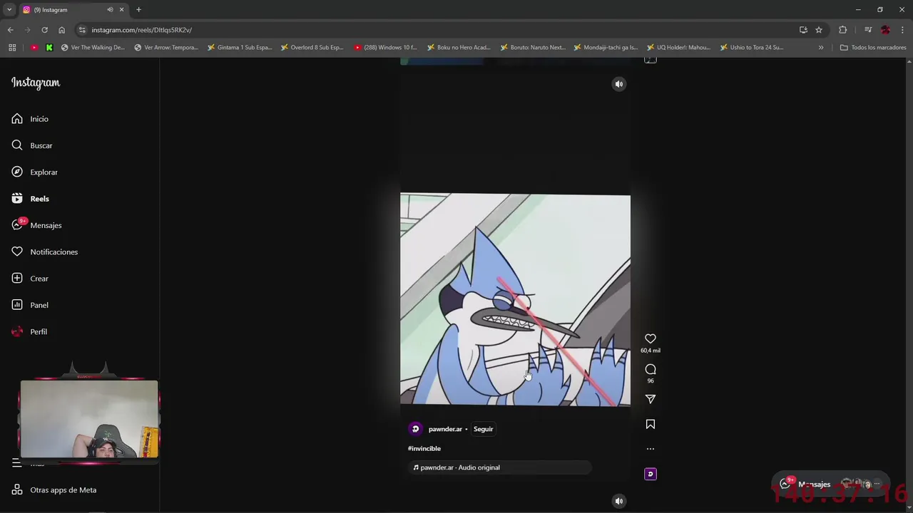Open the Ushio to Tora 24 Su... bookmark
The height and width of the screenshot is (513, 913).
point(752,48)
